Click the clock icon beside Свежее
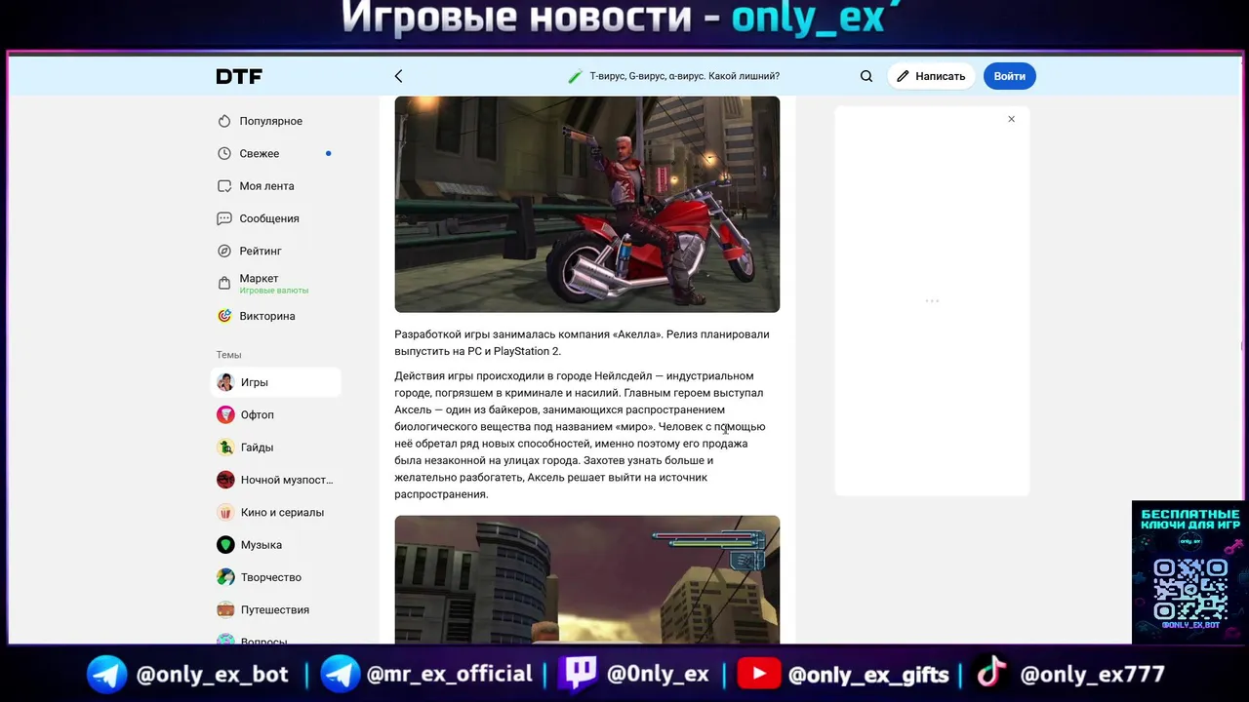The height and width of the screenshot is (702, 1249). pos(224,153)
